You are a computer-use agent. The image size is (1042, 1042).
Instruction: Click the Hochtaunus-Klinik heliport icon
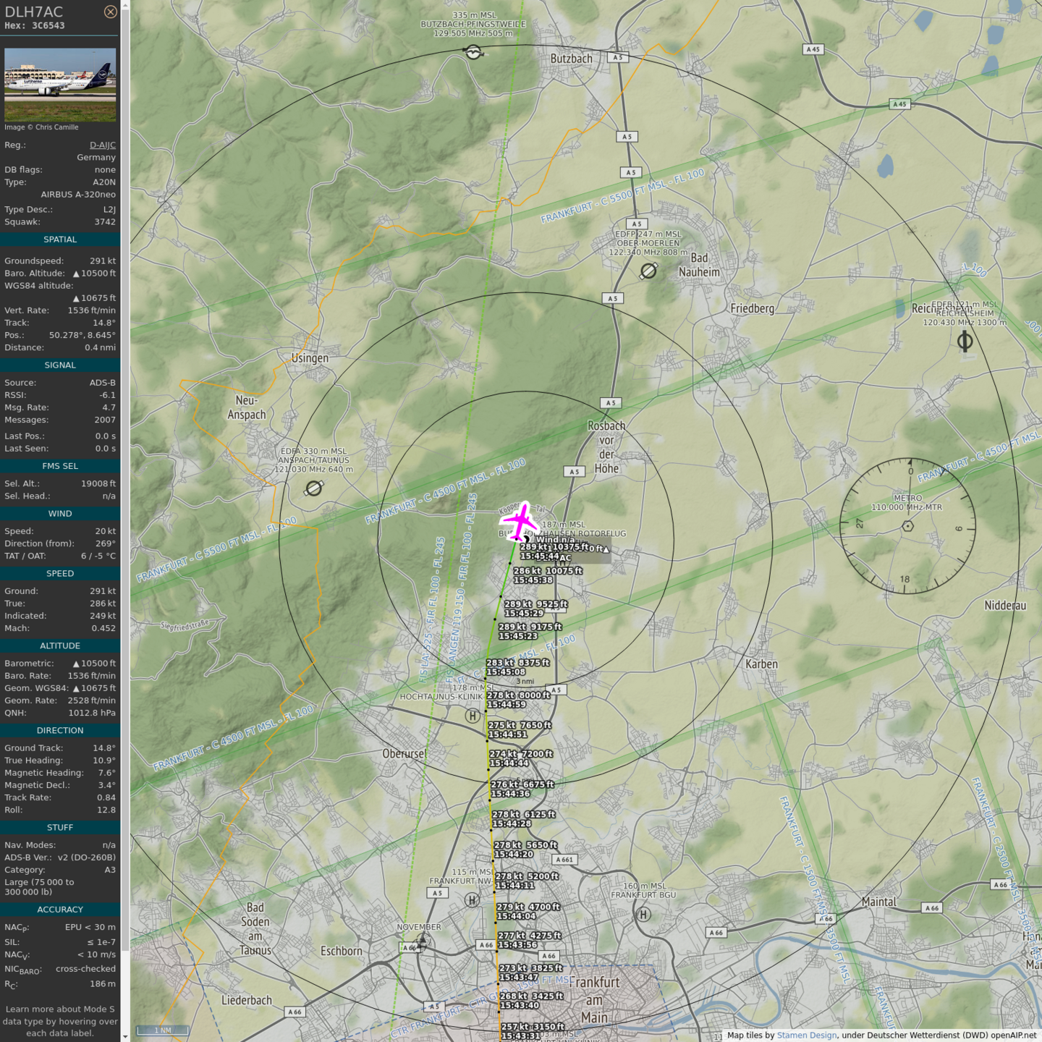pyautogui.click(x=473, y=716)
